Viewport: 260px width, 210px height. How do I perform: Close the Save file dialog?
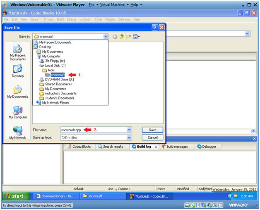161,27
